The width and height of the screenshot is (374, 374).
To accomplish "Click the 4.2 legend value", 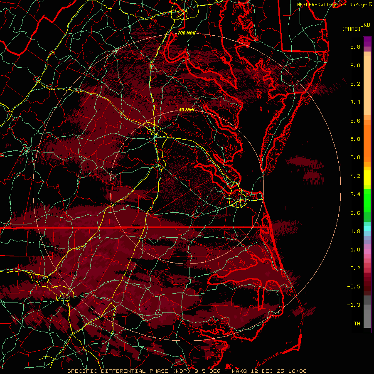I will [x=355, y=176].
